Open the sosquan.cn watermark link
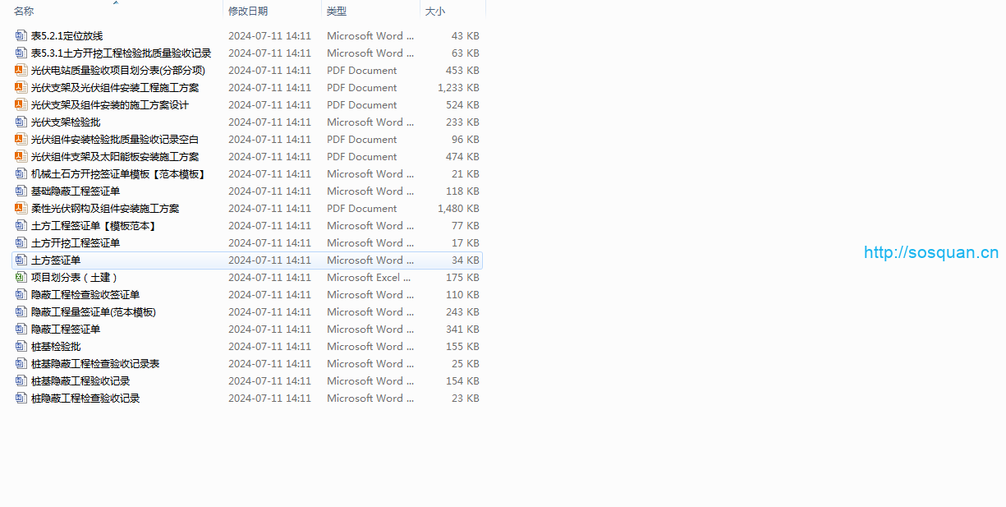 [x=931, y=253]
